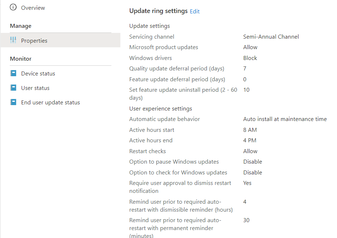Click the End user update status icon

pyautogui.click(x=13, y=102)
